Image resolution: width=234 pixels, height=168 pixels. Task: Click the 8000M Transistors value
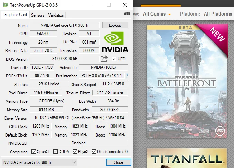pos(89,50)
